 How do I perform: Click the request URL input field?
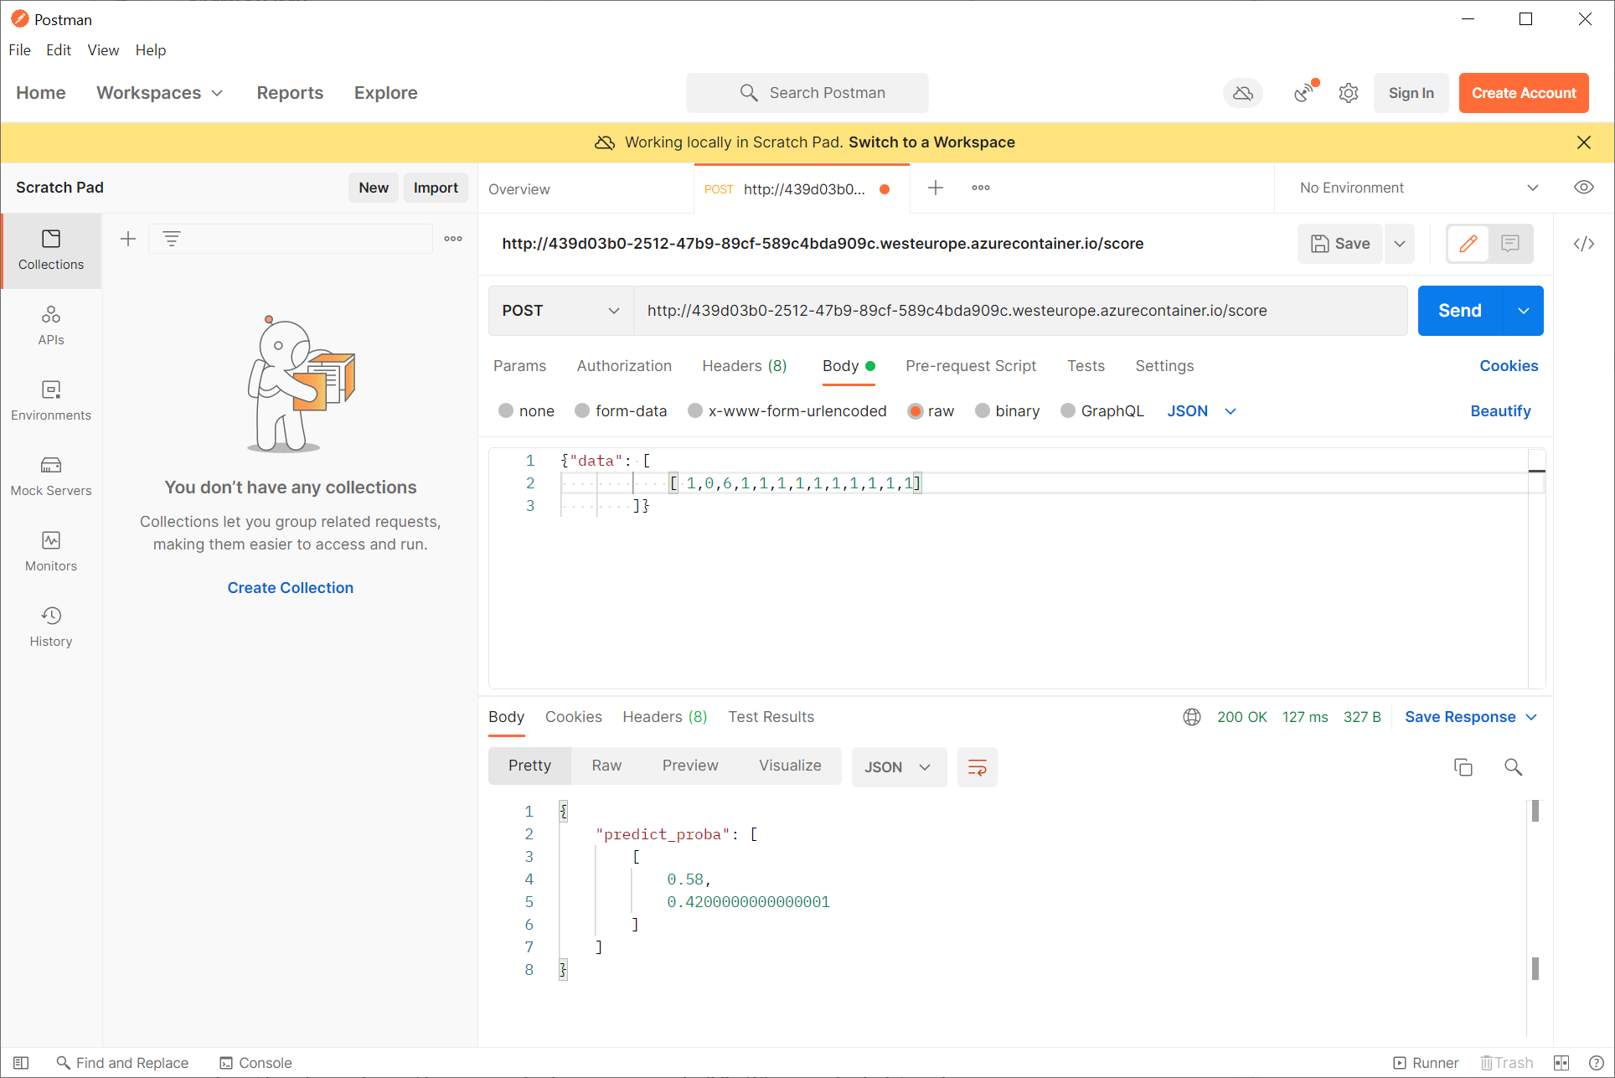coord(1019,311)
